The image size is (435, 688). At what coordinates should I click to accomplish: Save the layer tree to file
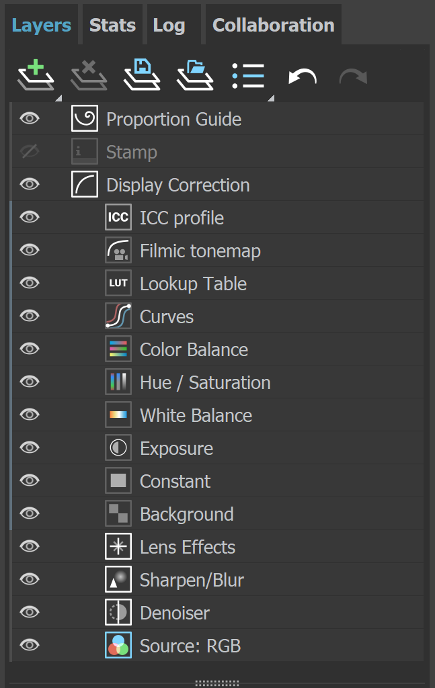141,75
